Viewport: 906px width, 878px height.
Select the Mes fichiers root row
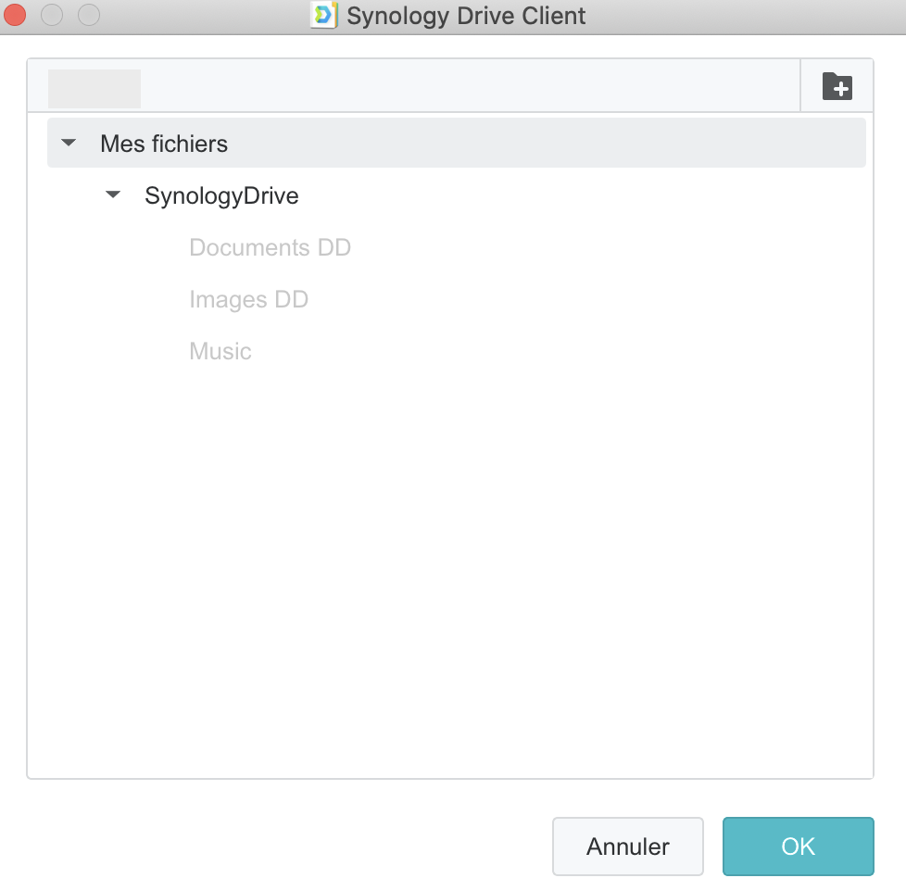coord(457,143)
